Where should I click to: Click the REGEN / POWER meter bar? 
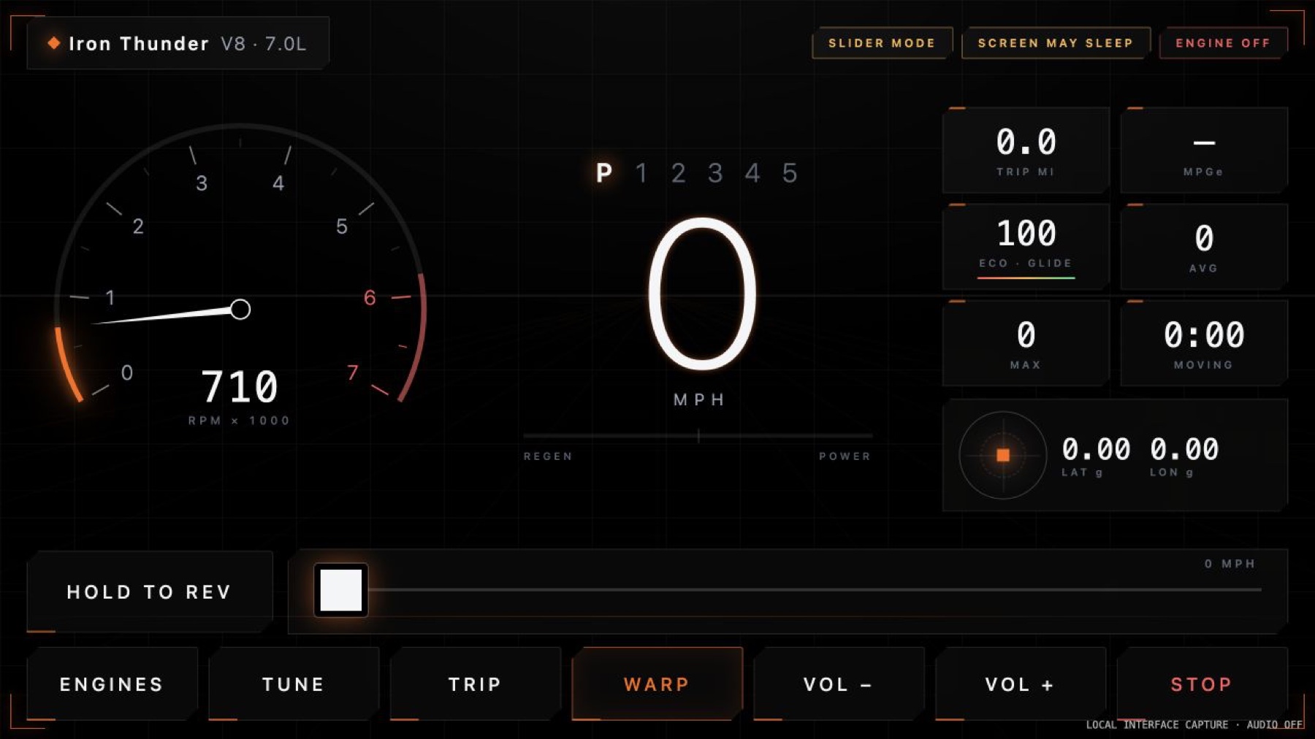click(x=698, y=436)
